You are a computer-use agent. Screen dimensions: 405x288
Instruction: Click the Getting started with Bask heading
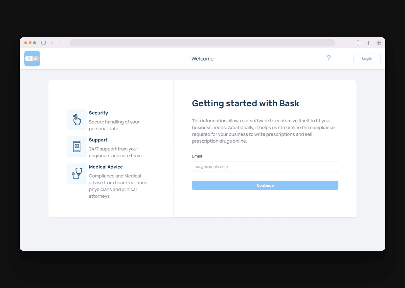click(246, 103)
